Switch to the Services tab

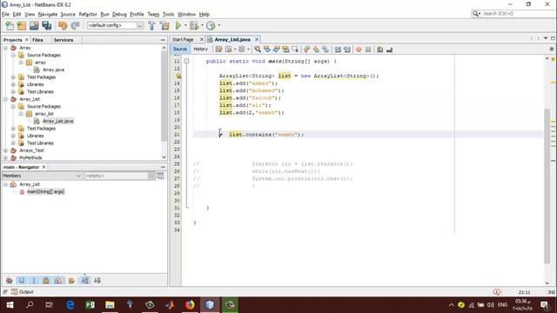[64, 40]
